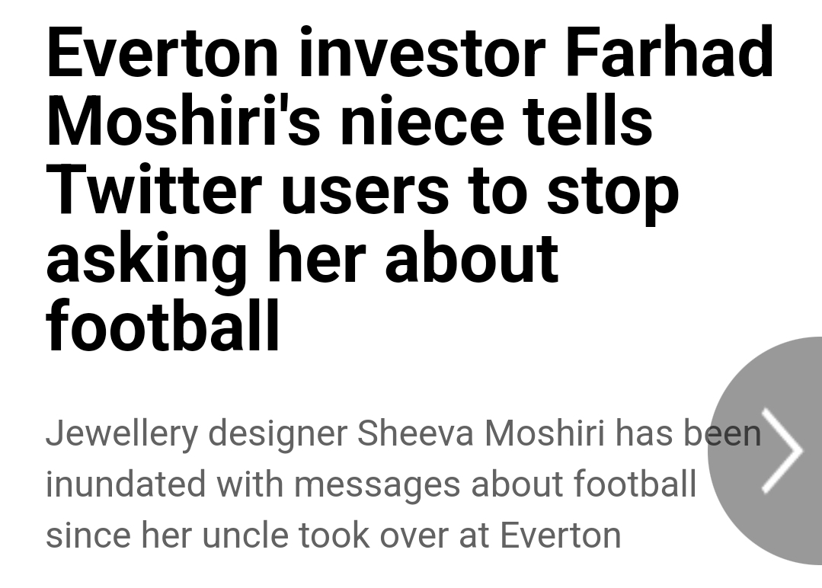Screen dimensions: 822x588
Task: Click the word "Farhad" in the headline
Action: (x=670, y=53)
